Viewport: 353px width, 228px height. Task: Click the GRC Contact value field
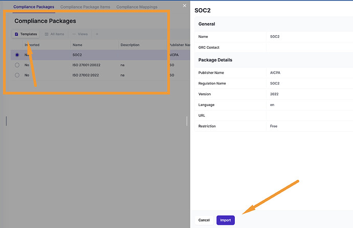(307, 47)
